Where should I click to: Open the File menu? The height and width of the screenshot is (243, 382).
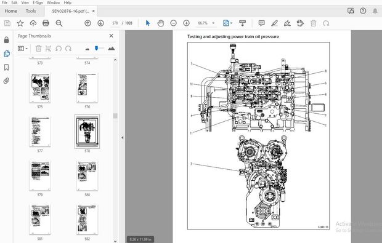tap(4, 2)
